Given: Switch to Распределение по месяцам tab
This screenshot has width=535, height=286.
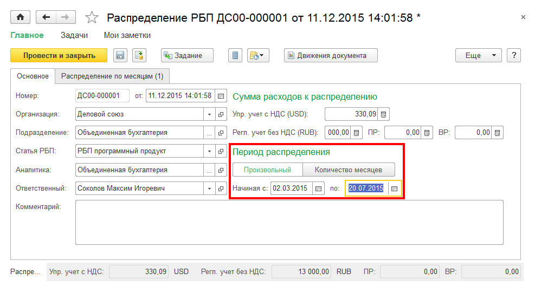Looking at the screenshot, I should tap(112, 76).
